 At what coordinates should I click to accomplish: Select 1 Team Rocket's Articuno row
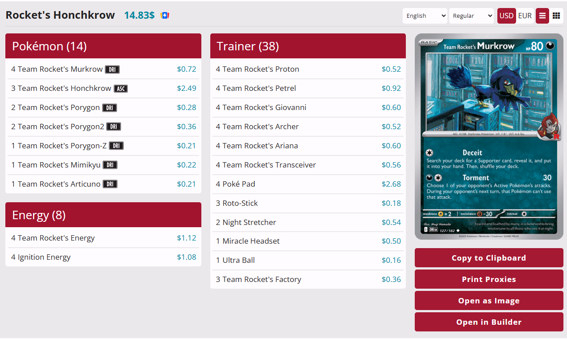(x=104, y=184)
